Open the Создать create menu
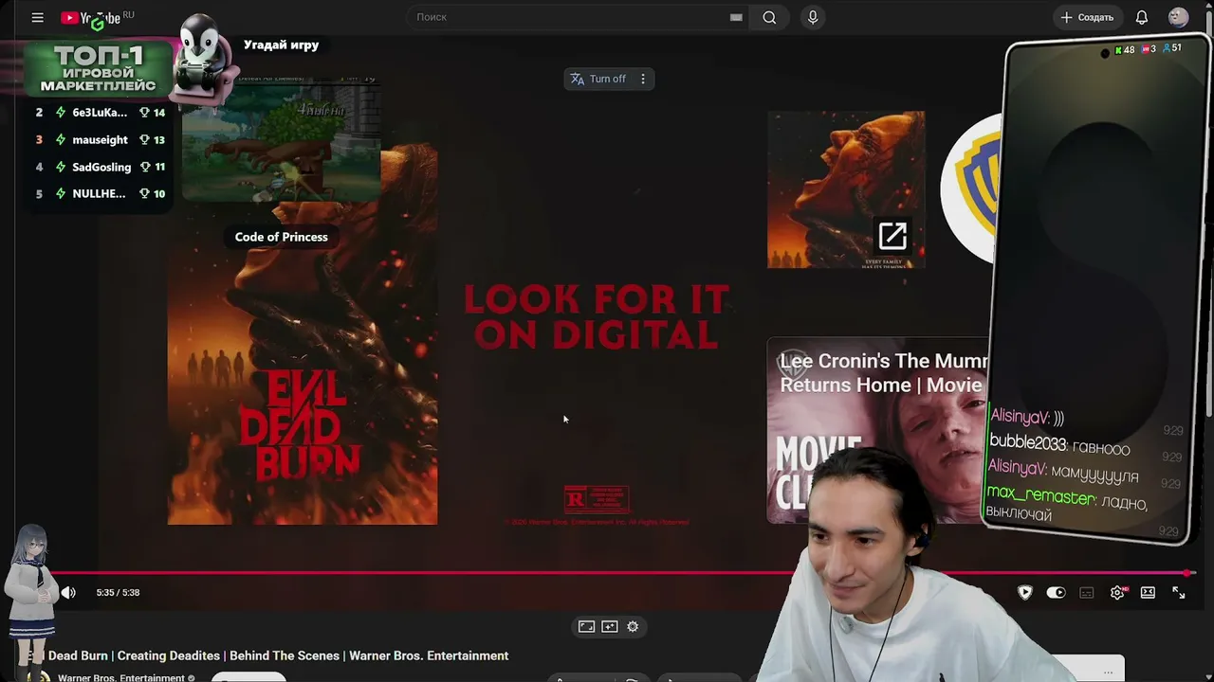 click(x=1088, y=17)
